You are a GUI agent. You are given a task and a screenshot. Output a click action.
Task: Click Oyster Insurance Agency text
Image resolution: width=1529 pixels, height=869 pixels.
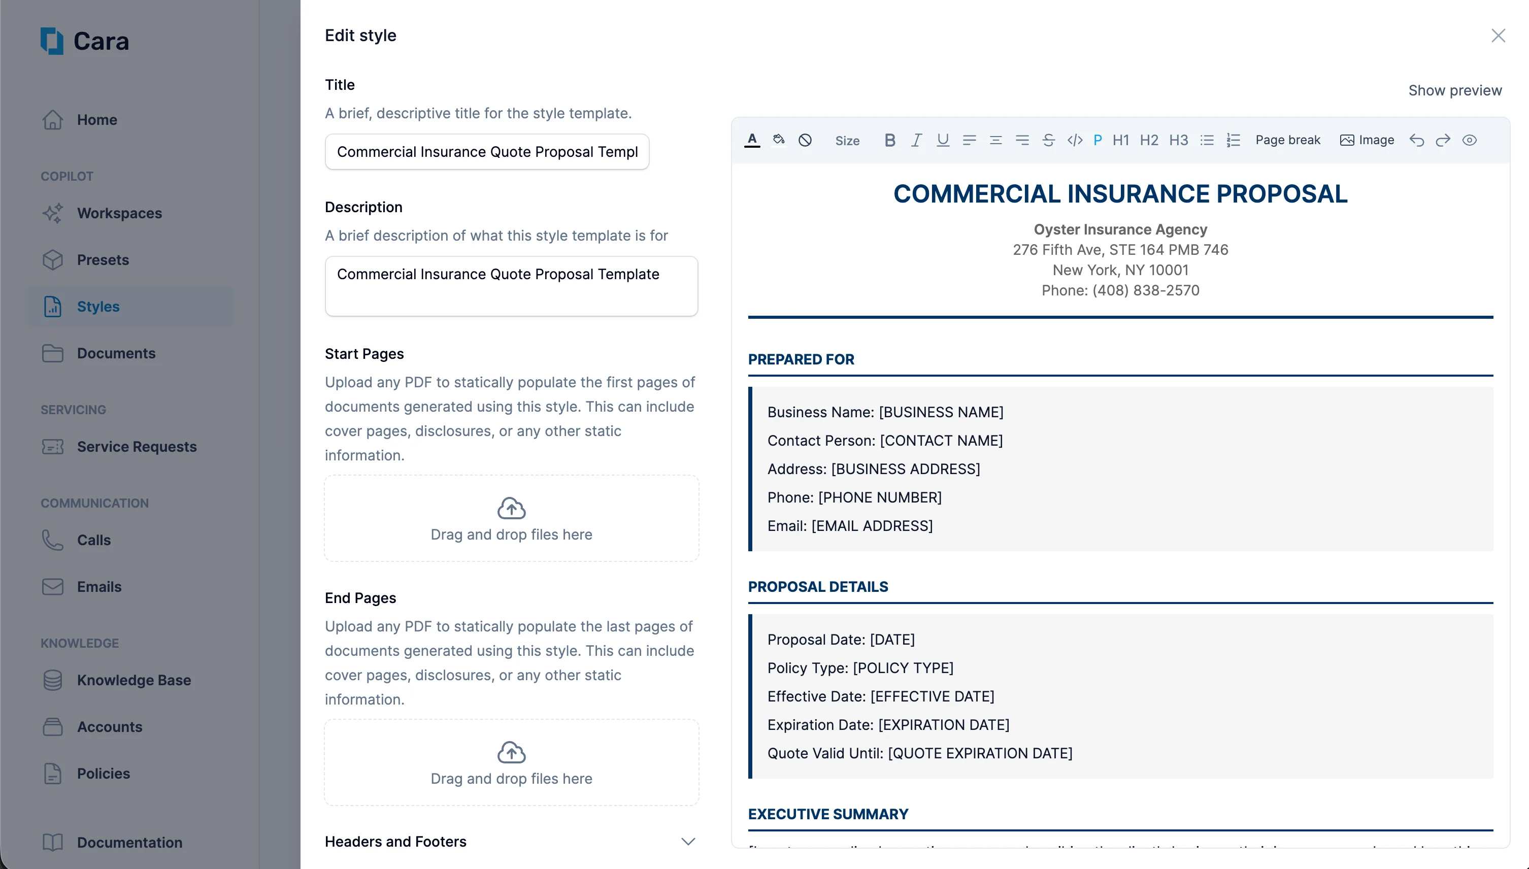[x=1120, y=230]
